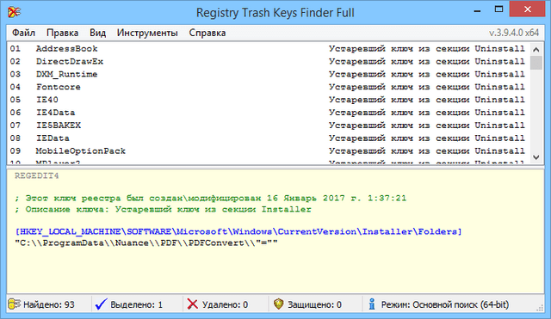Click the key list scroll up arrow

pyautogui.click(x=536, y=50)
